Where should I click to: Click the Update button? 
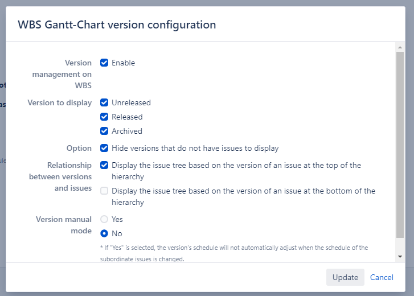click(x=345, y=277)
